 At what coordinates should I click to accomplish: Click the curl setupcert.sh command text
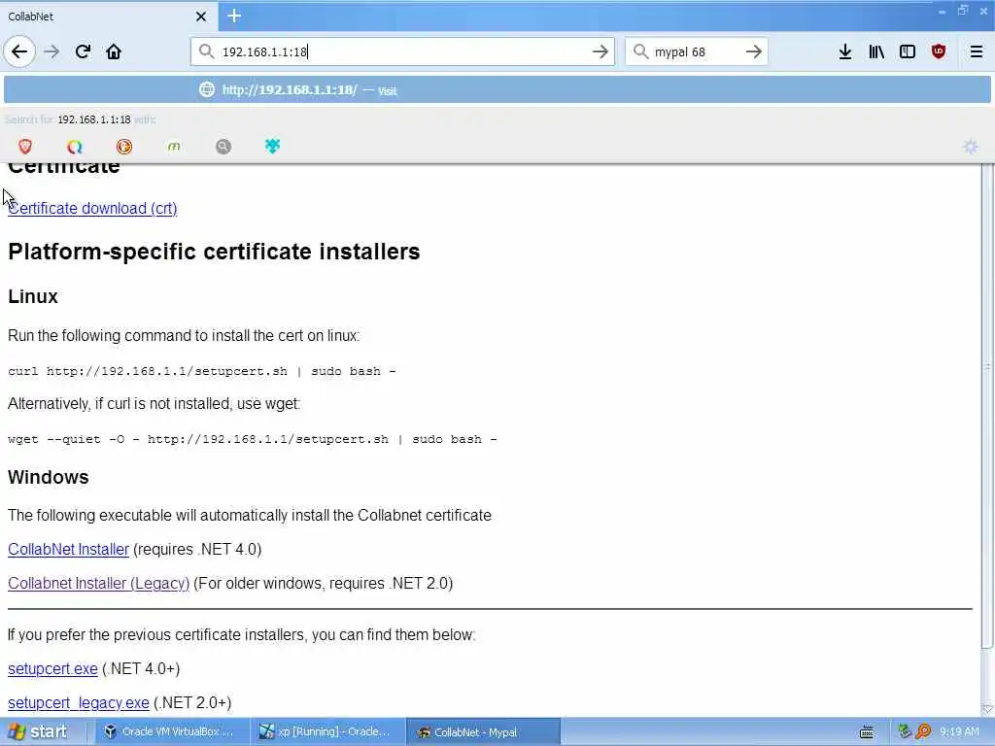click(202, 371)
